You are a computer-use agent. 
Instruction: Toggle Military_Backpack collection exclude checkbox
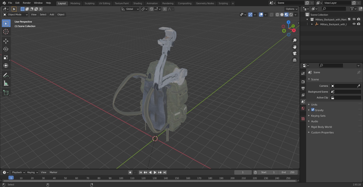(349, 19)
